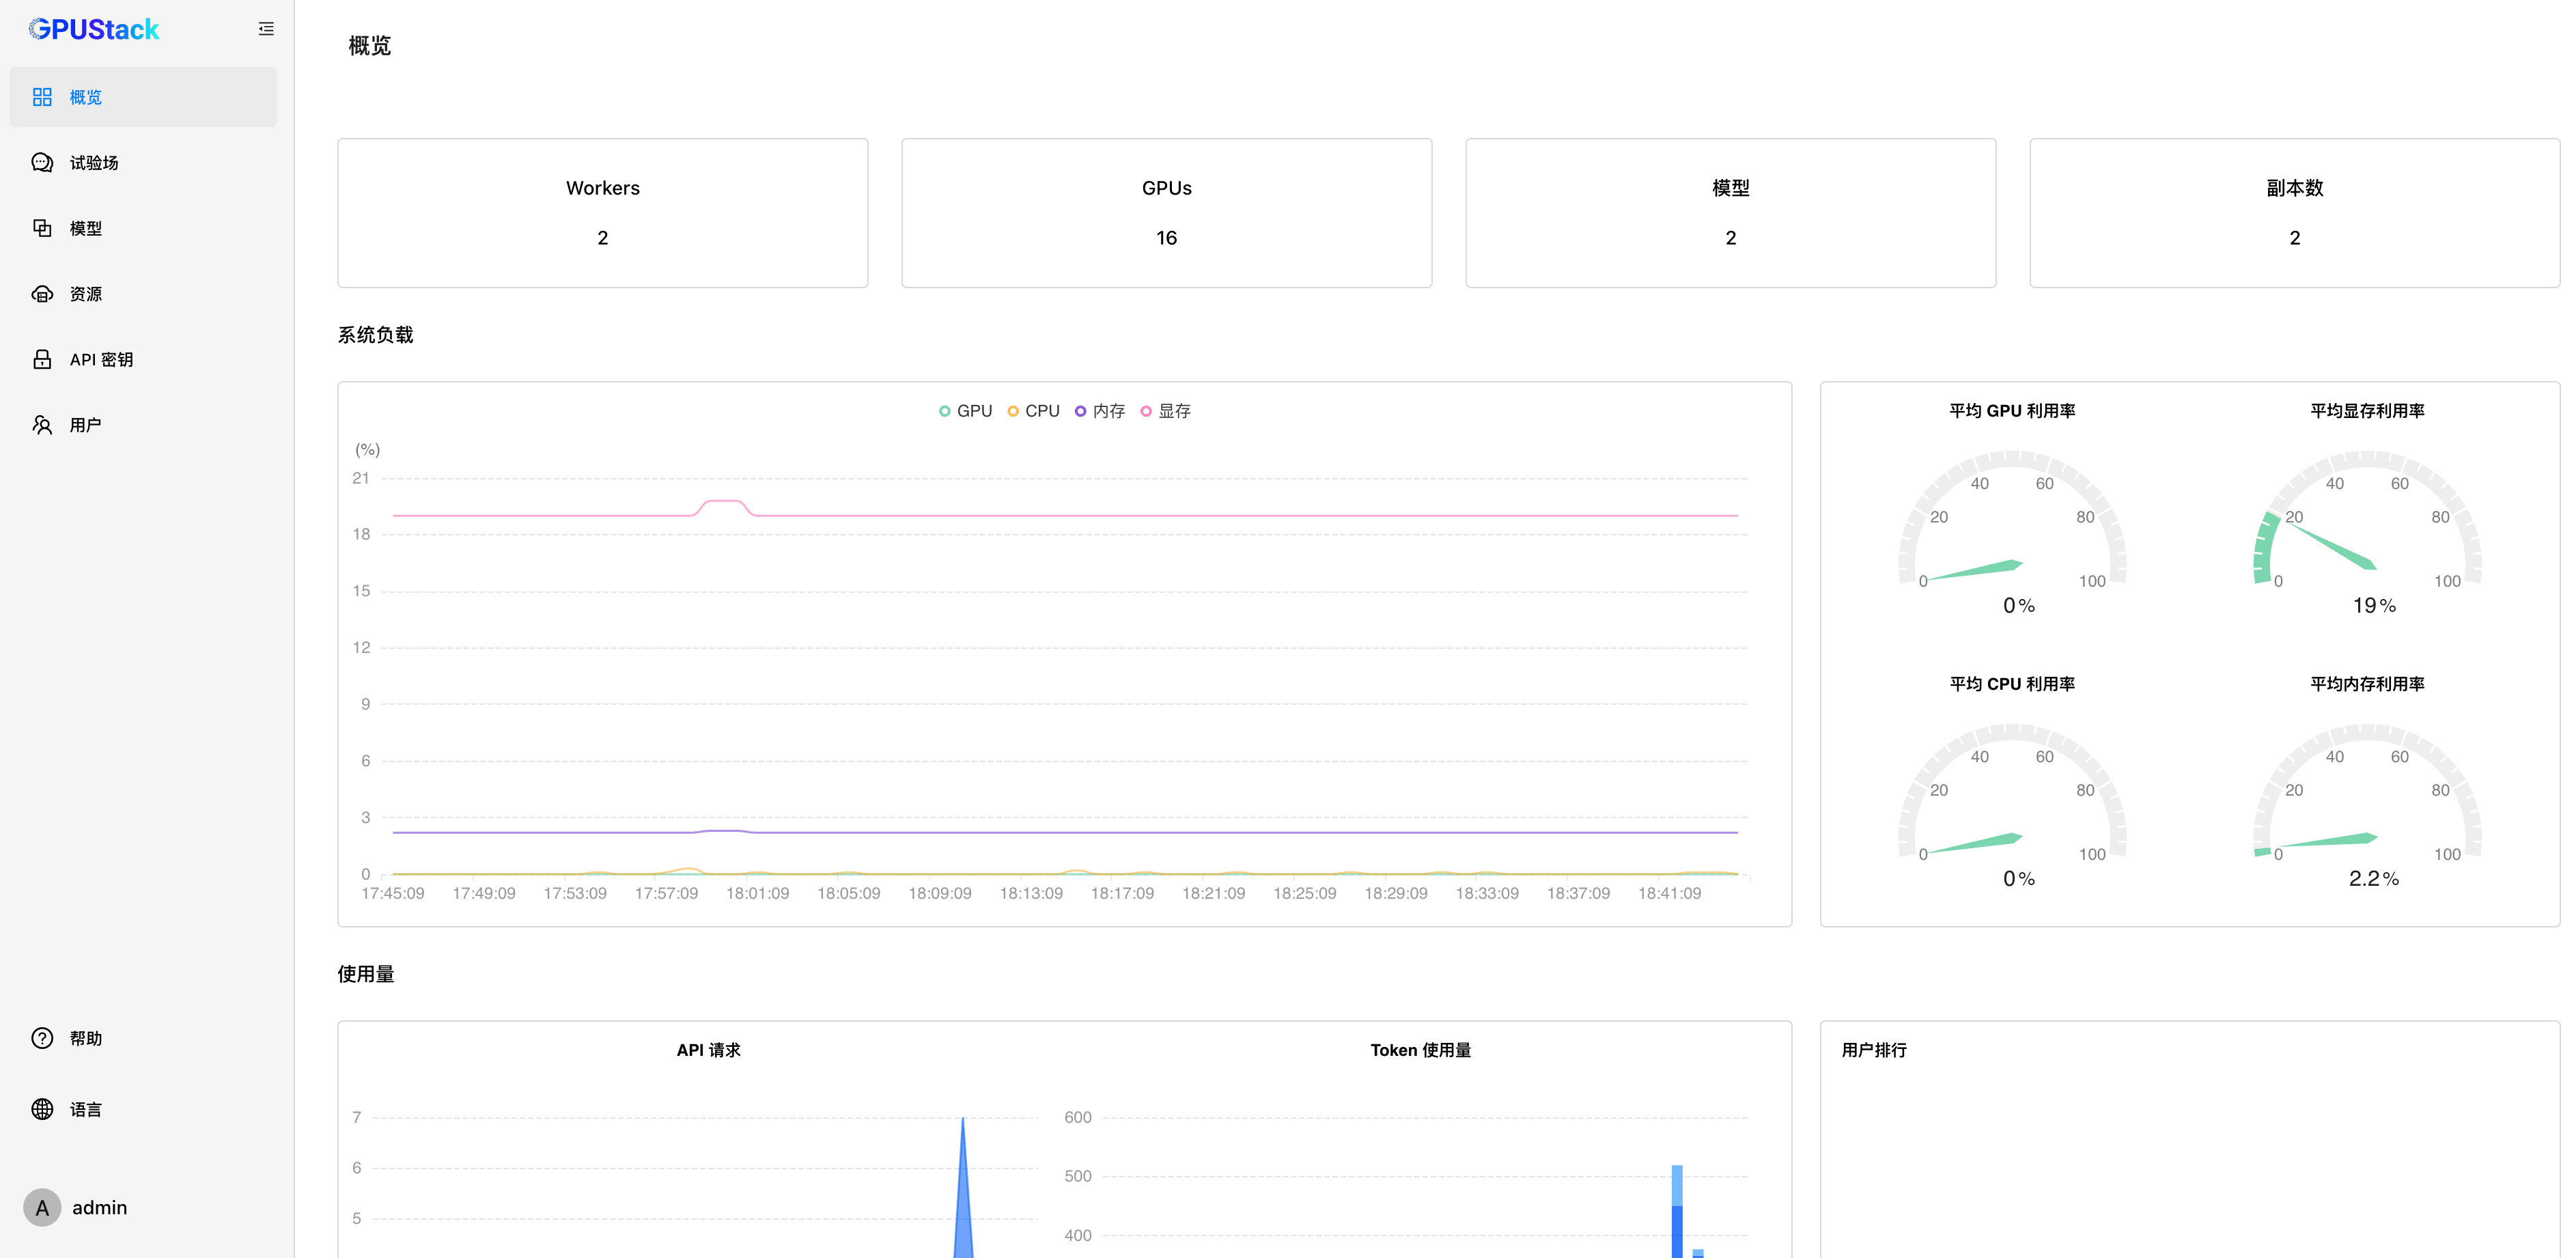Go to the 资源 menu item label
Viewport: 2576px width, 1258px height.
click(86, 294)
